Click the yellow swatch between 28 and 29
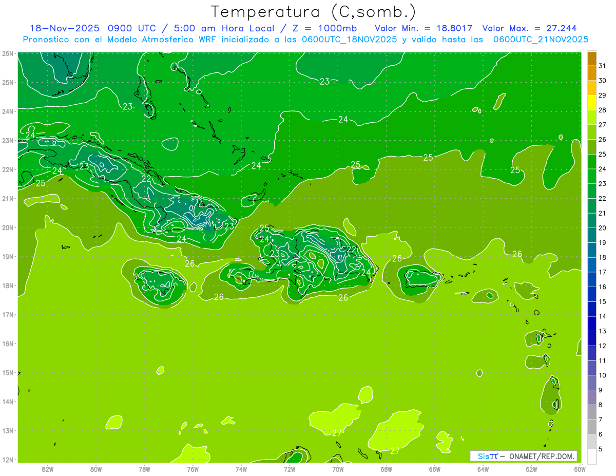 coord(592,103)
